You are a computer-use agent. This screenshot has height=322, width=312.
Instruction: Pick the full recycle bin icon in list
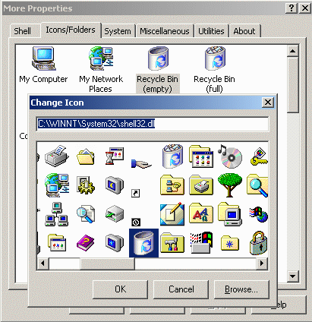(x=173, y=156)
